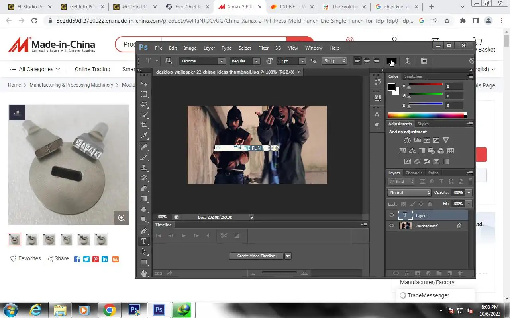Toggle lock all padlock icon
Viewport: 510px width, 318px height.
(x=430, y=204)
